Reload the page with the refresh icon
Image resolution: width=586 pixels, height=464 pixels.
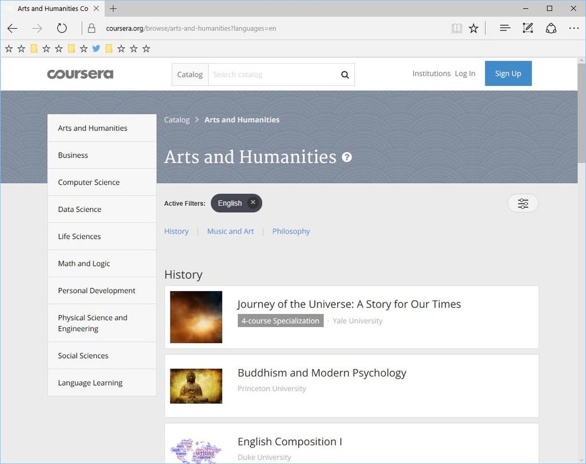(62, 29)
